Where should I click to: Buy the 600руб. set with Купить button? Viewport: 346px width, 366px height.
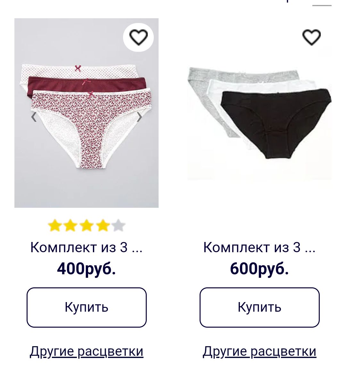pos(259,307)
